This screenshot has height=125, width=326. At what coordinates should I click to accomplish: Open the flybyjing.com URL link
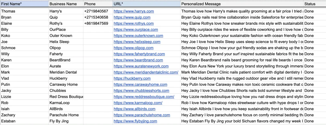pos(135,121)
